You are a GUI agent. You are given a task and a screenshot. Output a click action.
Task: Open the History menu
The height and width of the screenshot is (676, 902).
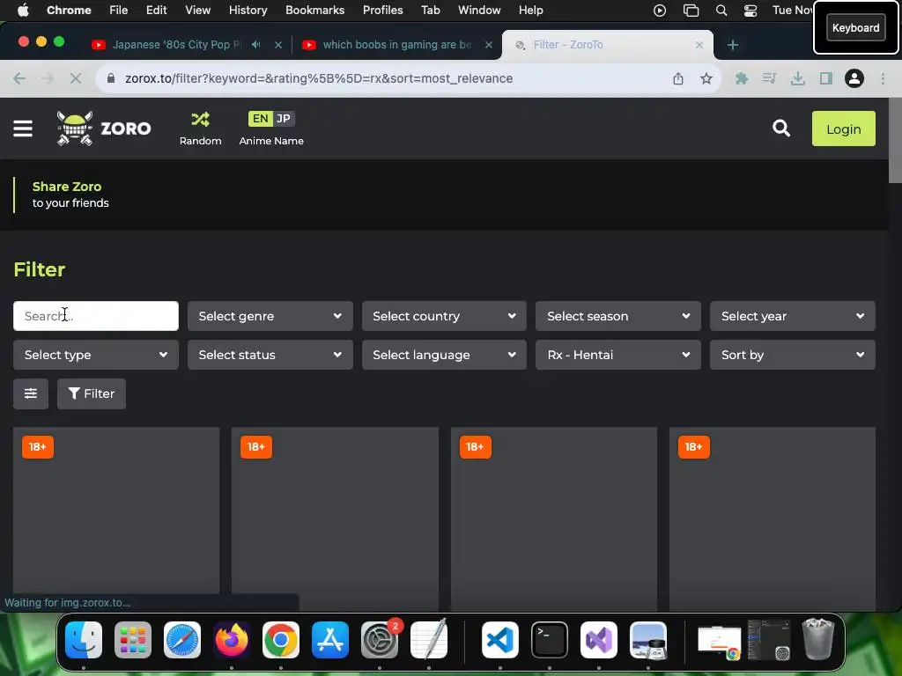tap(248, 11)
